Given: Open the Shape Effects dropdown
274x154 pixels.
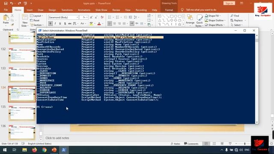Looking at the screenshot, I should pyautogui.click(x=215, y=25).
